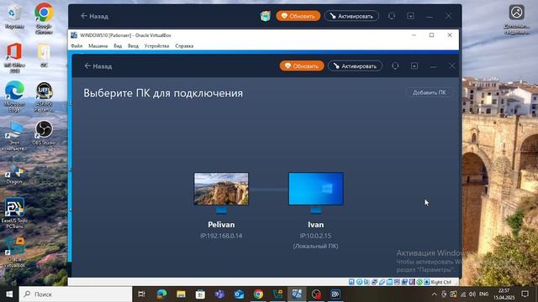The image size is (538, 302).
Task: Open Oracle VirtualBox desktop shortcut
Action: click(x=14, y=253)
